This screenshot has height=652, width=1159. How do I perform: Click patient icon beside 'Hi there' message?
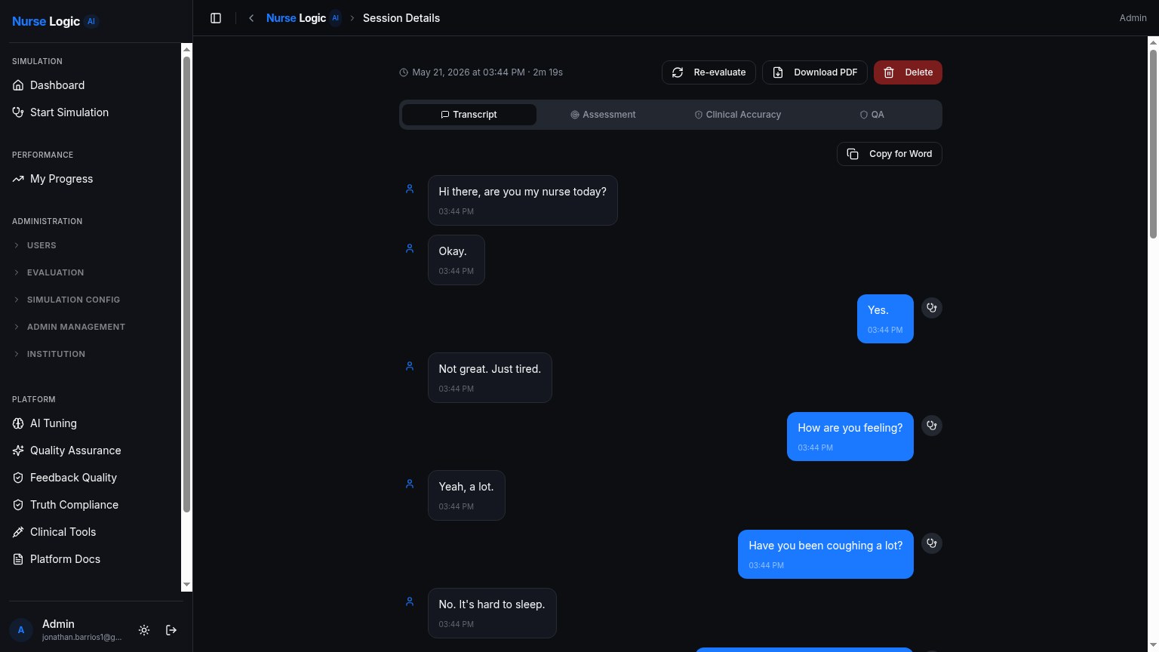410,189
